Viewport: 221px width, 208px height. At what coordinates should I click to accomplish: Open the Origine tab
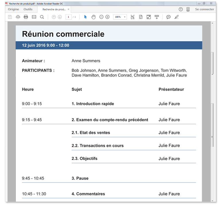[x=13, y=9]
